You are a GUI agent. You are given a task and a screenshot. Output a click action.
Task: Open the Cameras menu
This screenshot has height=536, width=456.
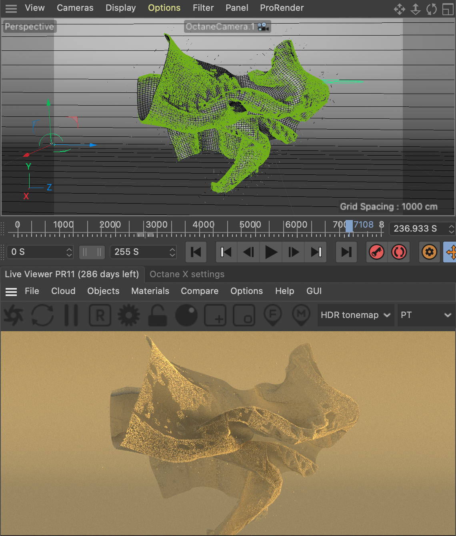coord(75,8)
